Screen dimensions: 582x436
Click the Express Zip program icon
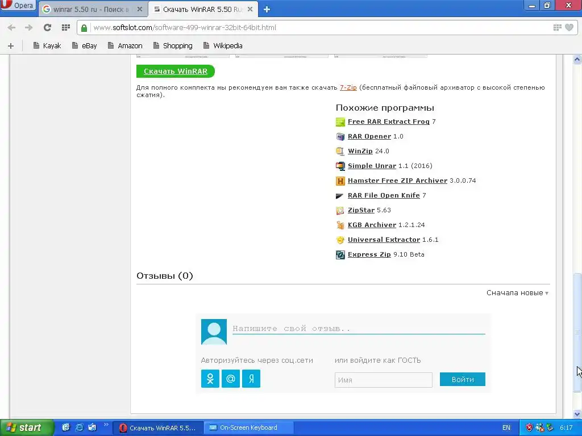(340, 255)
